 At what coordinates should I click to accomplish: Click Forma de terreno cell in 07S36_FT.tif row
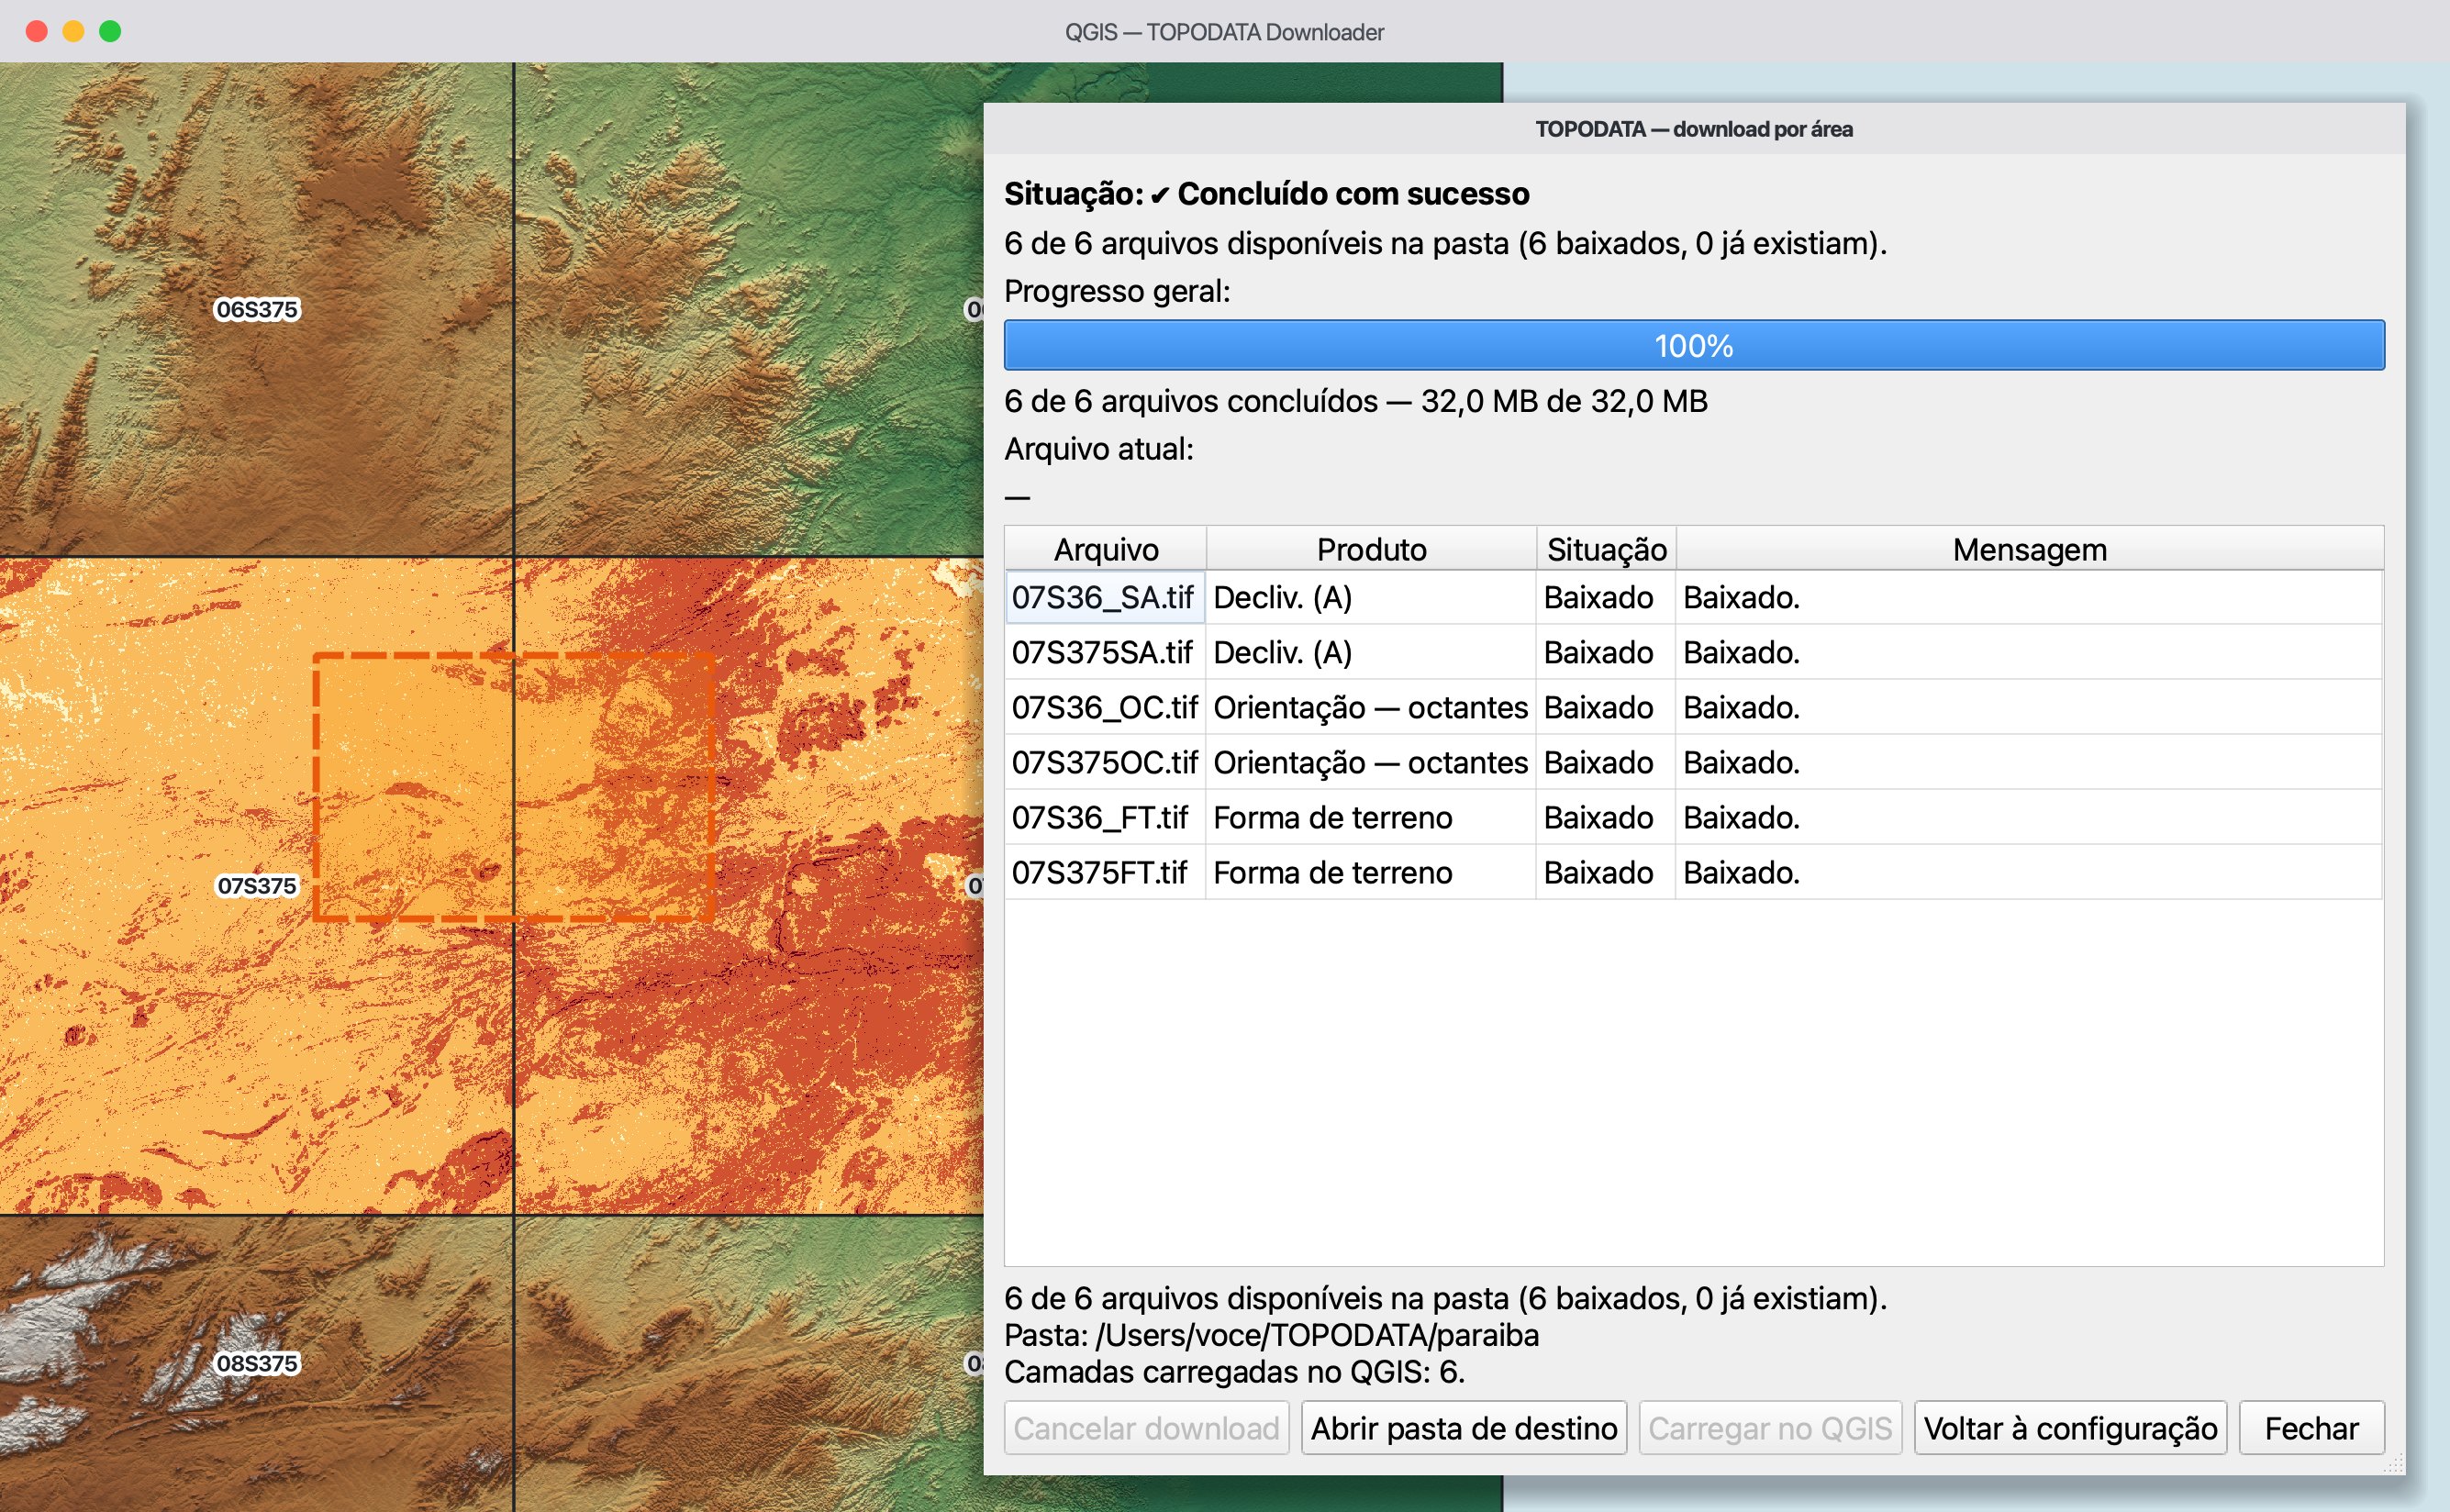point(1371,817)
